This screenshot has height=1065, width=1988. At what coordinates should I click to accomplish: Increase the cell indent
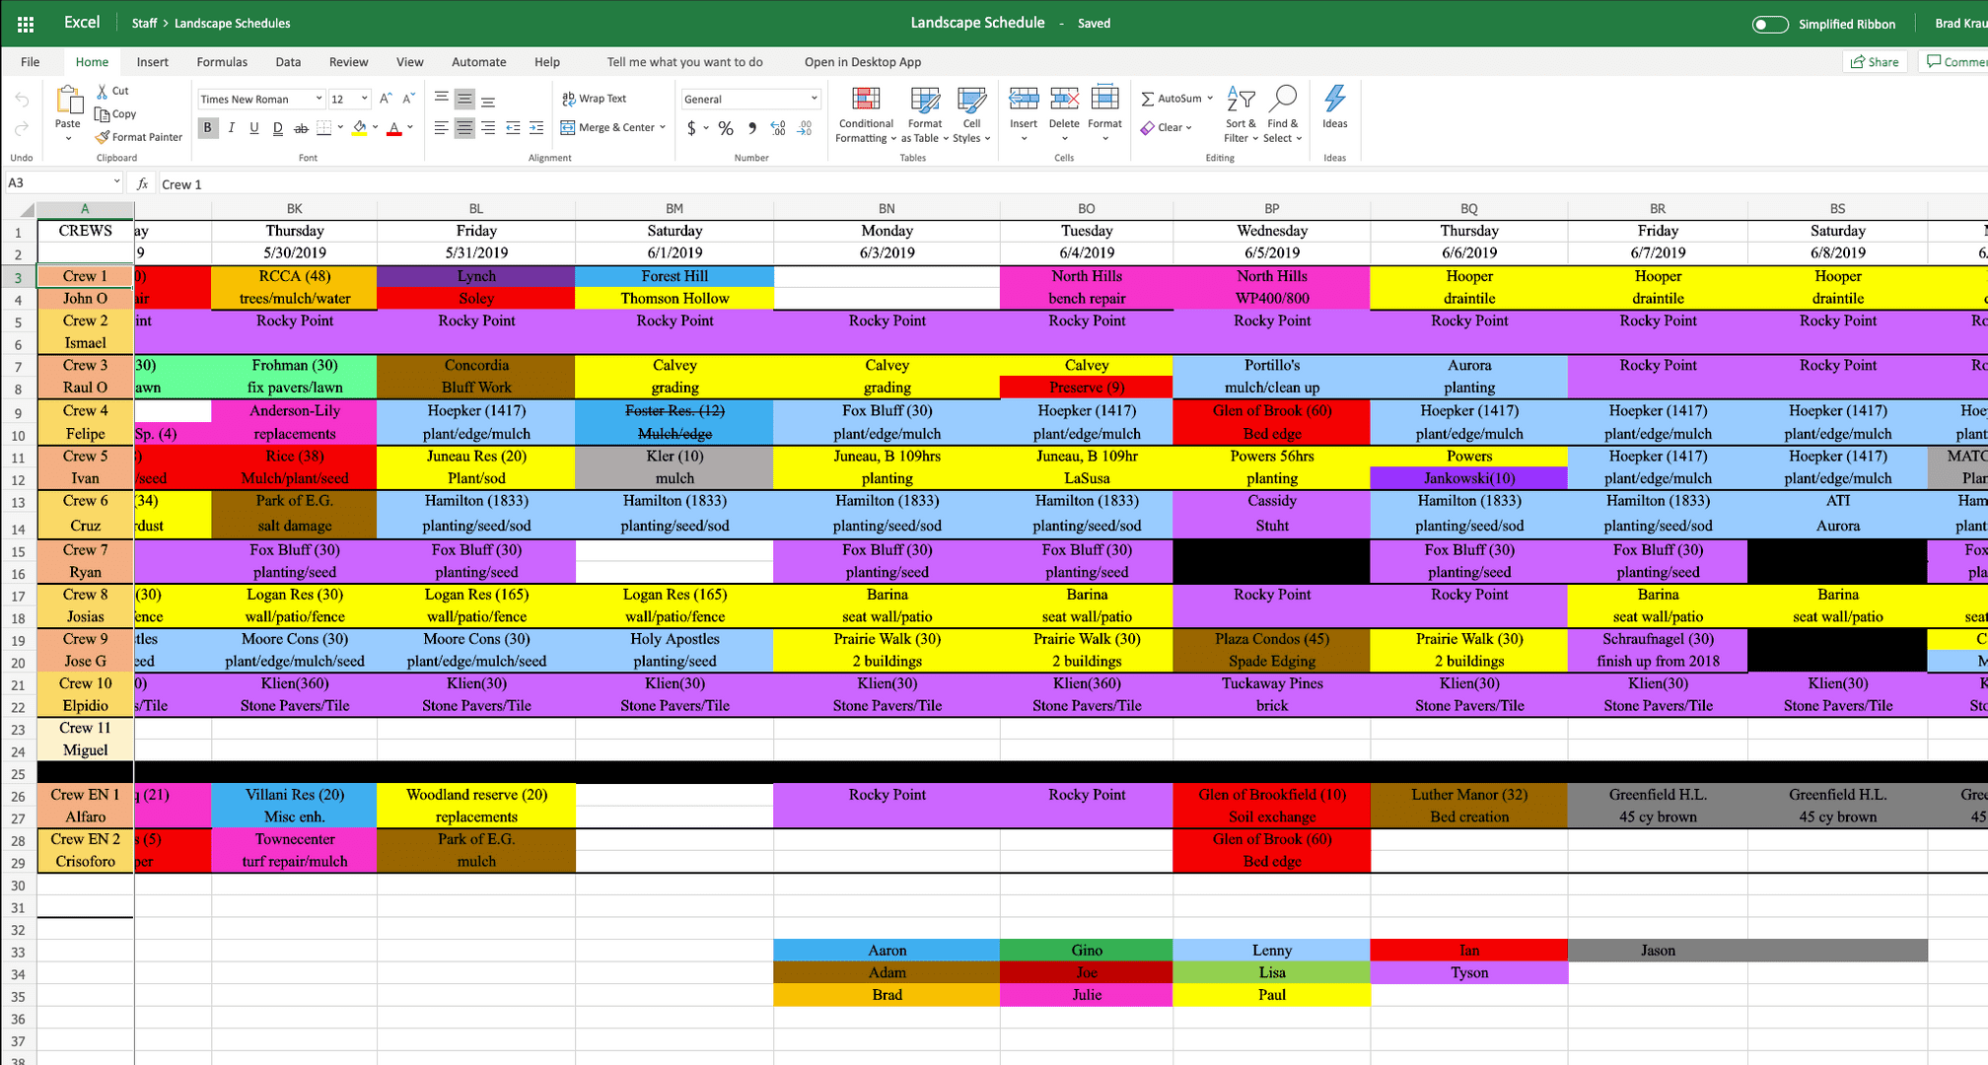(536, 128)
